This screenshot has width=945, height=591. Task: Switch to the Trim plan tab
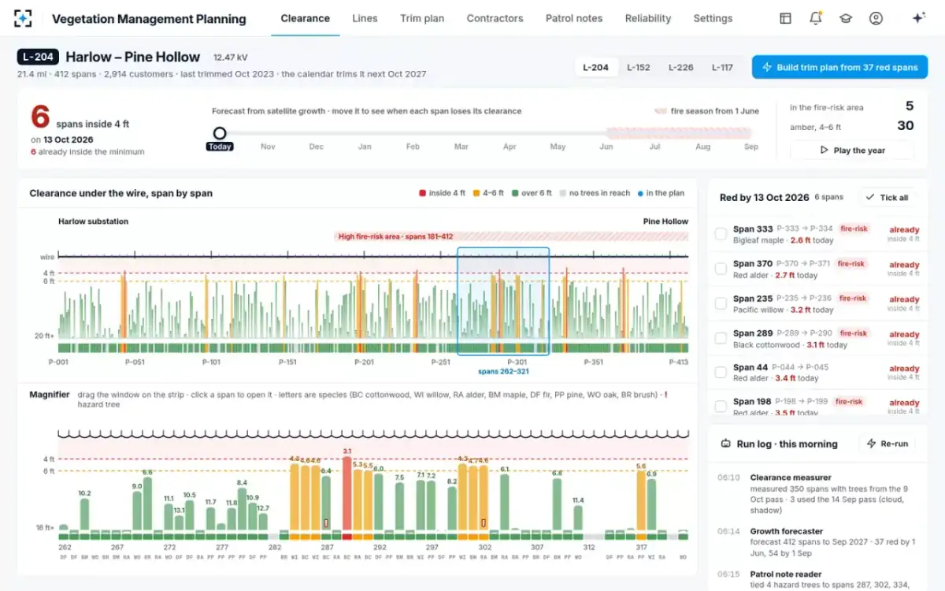pyautogui.click(x=422, y=18)
